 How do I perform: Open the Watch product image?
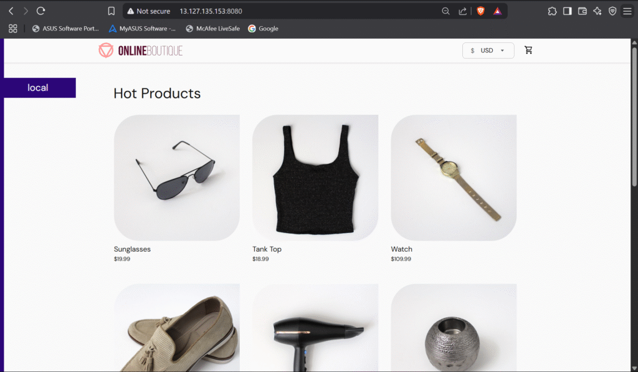454,178
